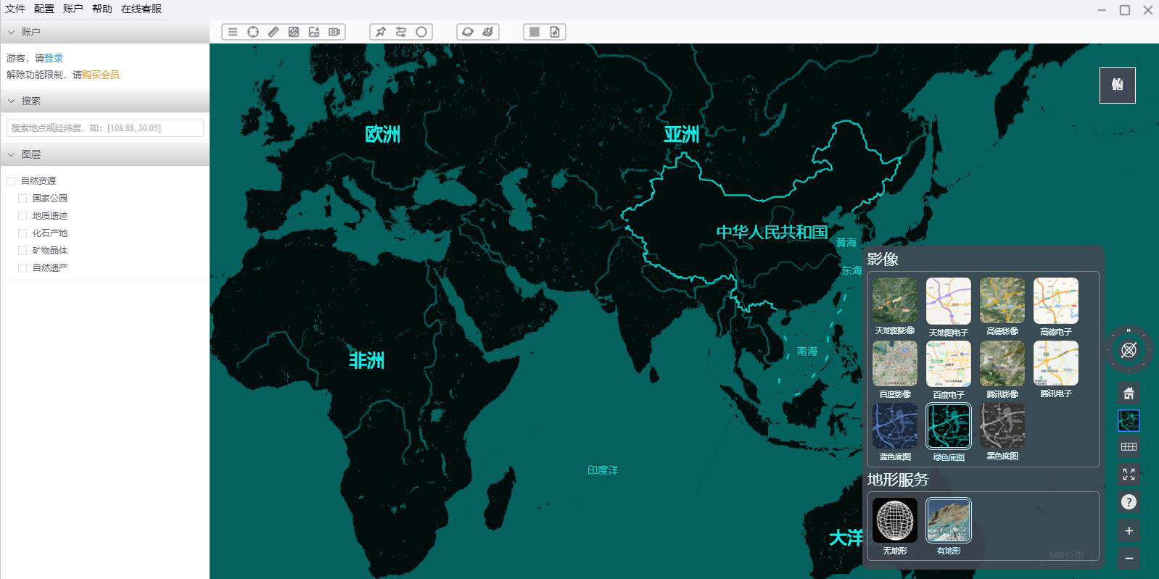Viewport: 1159px width, 579px height.
Task: Click the compass navigation control
Action: click(1129, 351)
